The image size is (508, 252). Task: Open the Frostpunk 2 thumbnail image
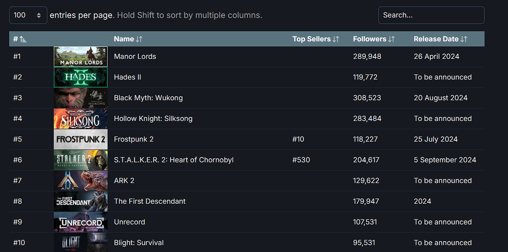80,139
